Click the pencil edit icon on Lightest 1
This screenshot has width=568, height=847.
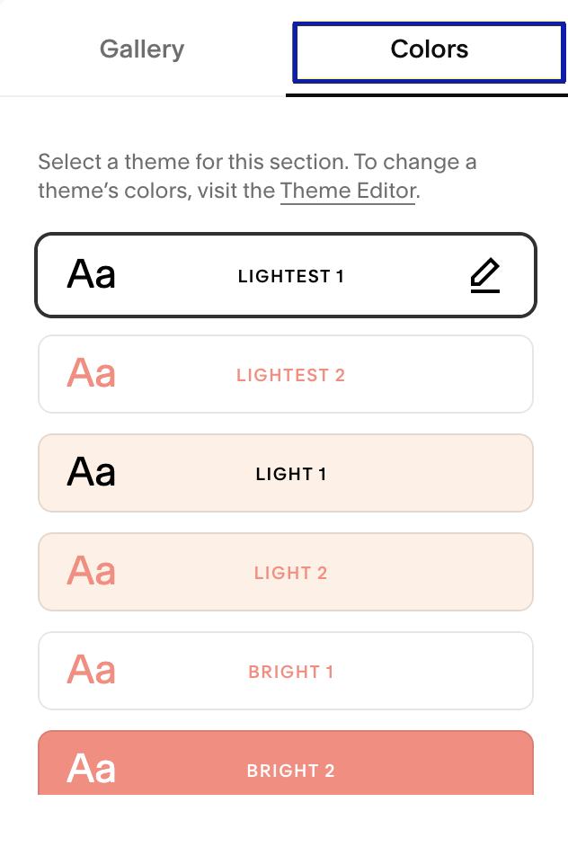pos(484,275)
